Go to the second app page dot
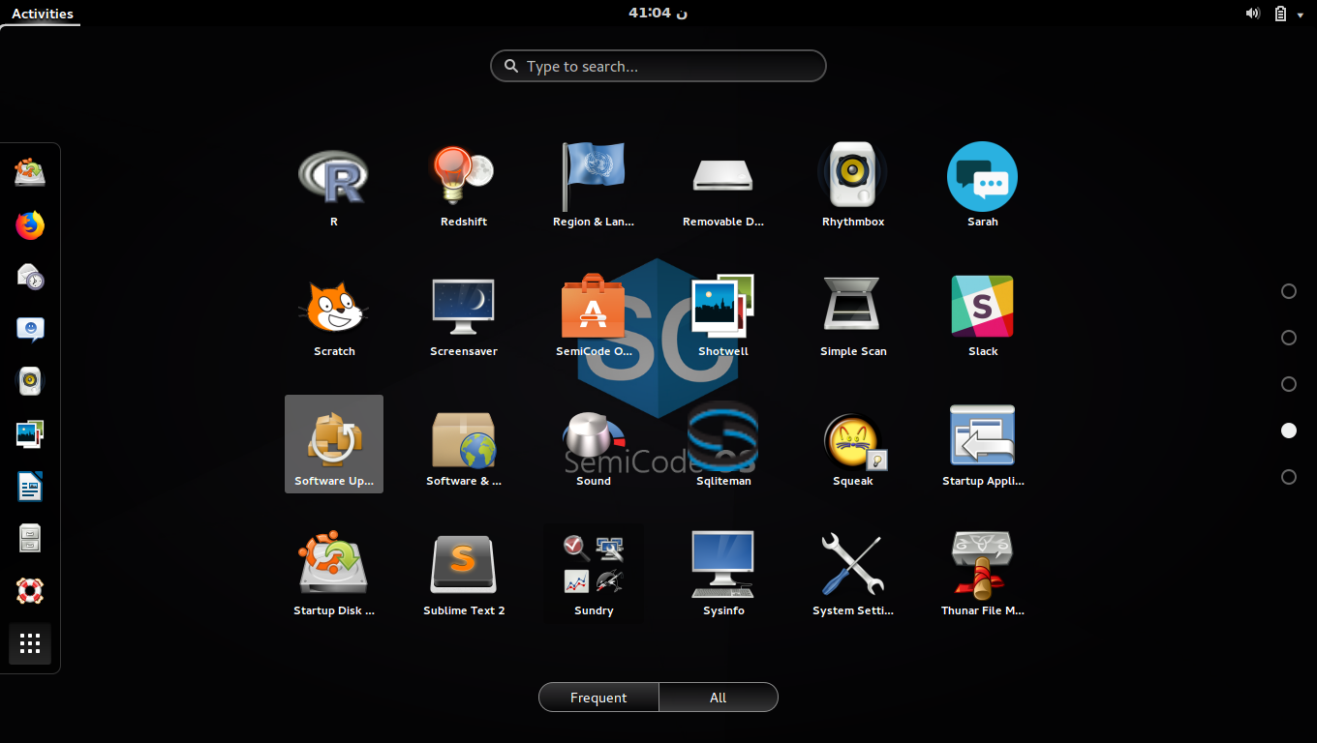 pos(1289,338)
